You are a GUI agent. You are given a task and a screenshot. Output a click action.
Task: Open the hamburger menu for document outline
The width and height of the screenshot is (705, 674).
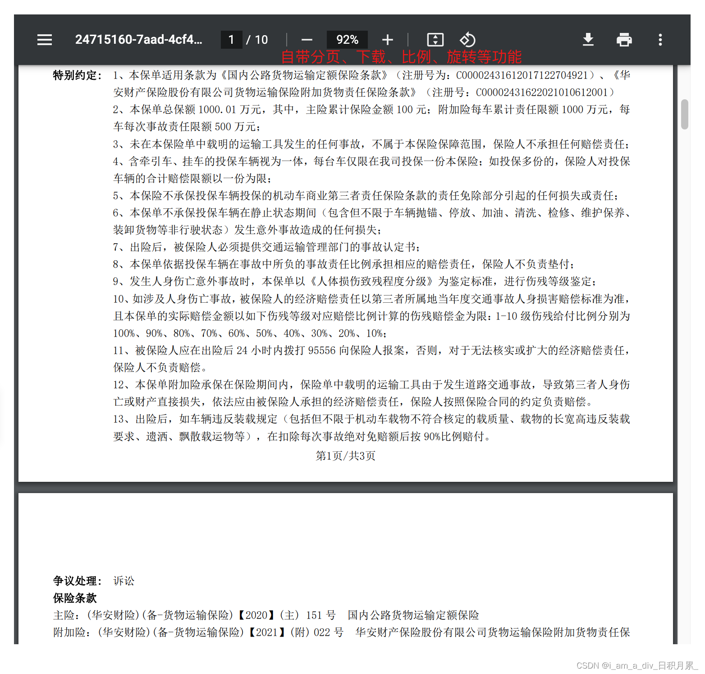(44, 40)
